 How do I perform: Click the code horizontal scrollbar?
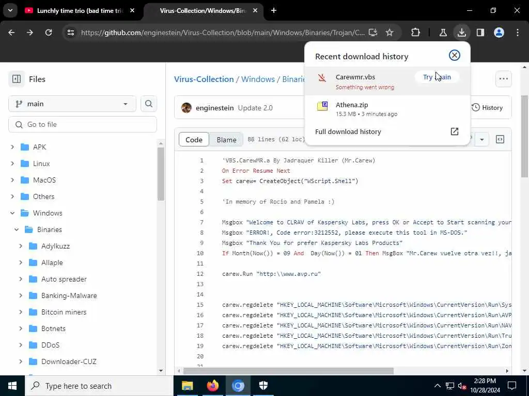(x=288, y=371)
